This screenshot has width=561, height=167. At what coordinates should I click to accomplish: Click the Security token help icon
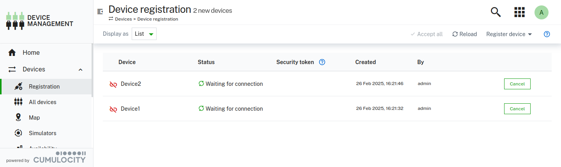point(322,62)
